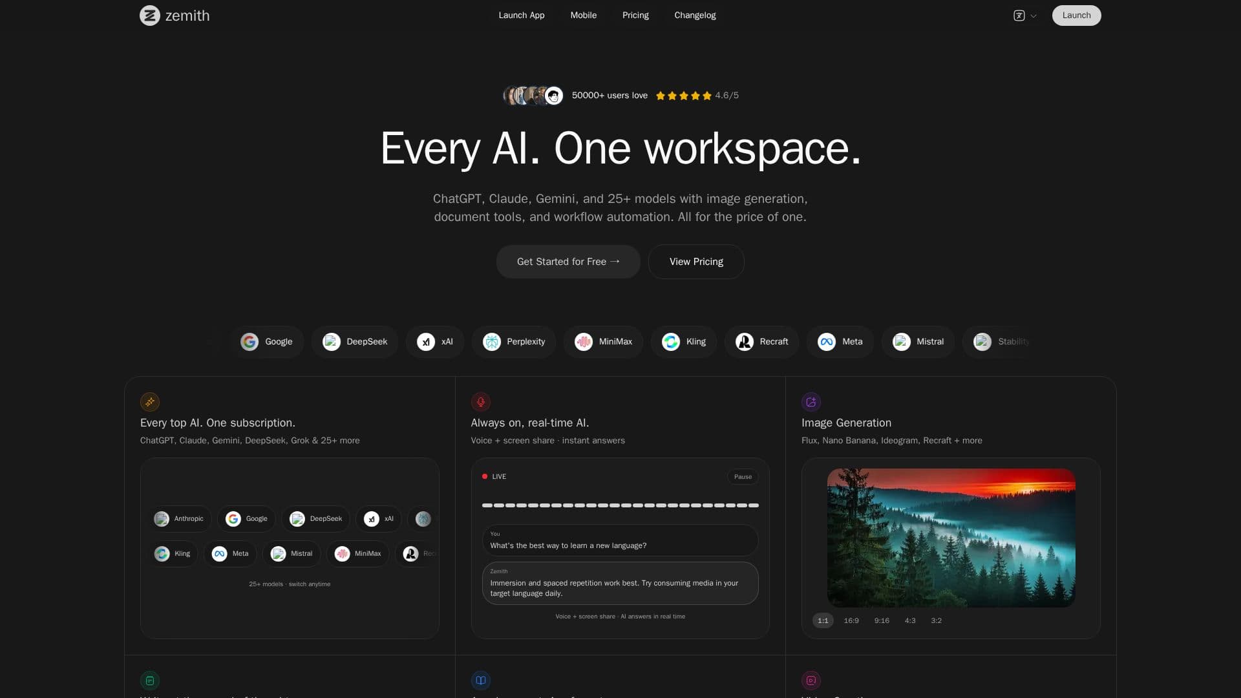Click the Zemith logo icon in header
This screenshot has height=698, width=1241.
149,16
